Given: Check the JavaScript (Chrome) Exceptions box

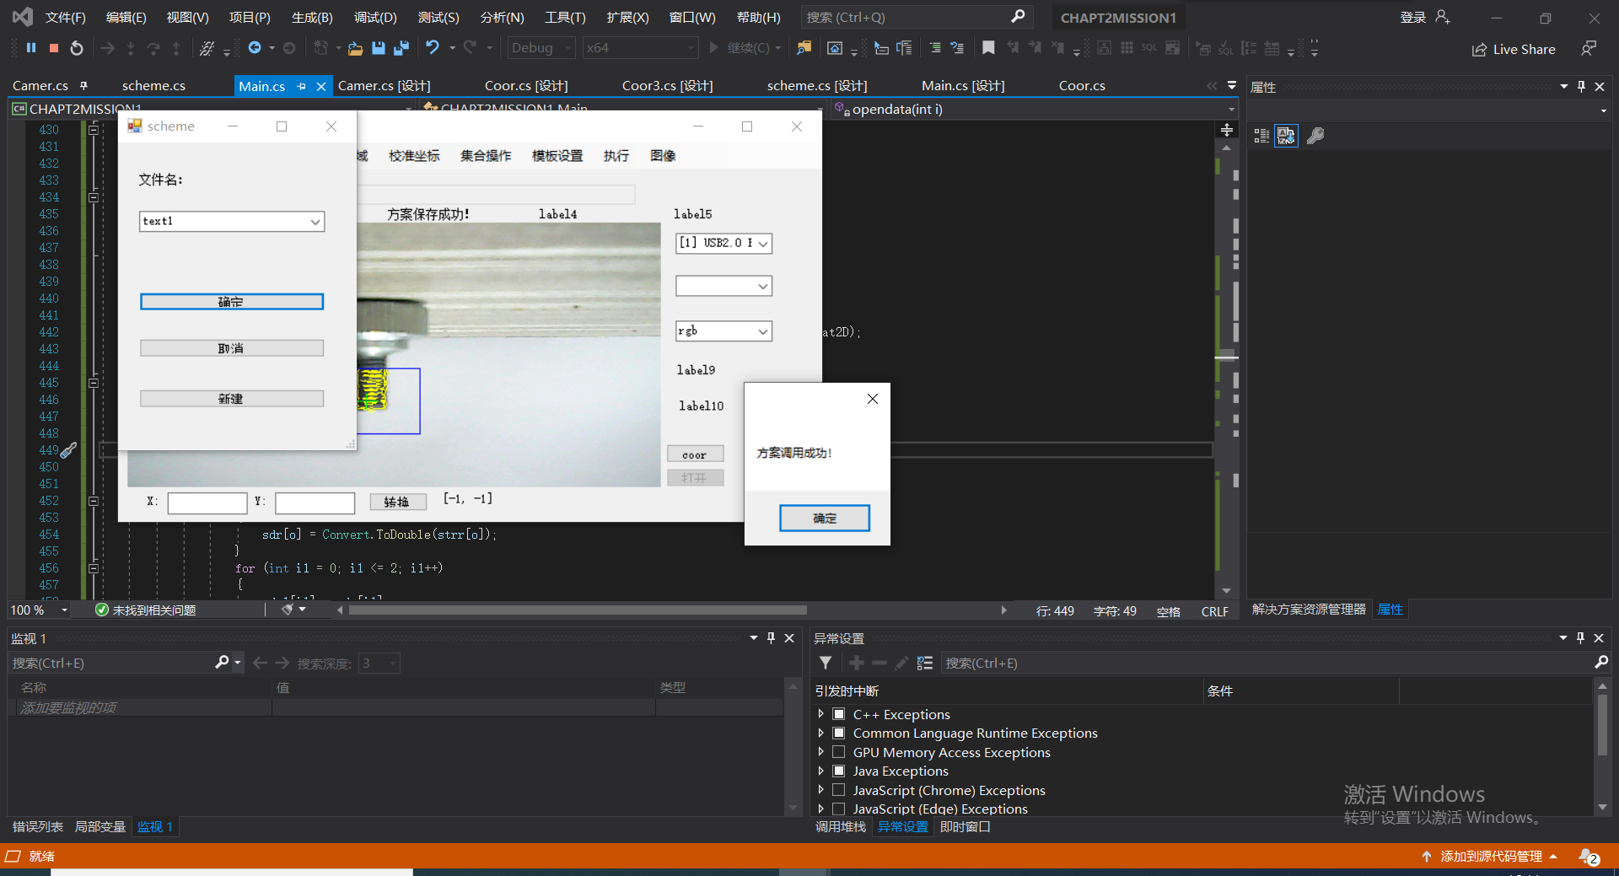Looking at the screenshot, I should pos(839,790).
